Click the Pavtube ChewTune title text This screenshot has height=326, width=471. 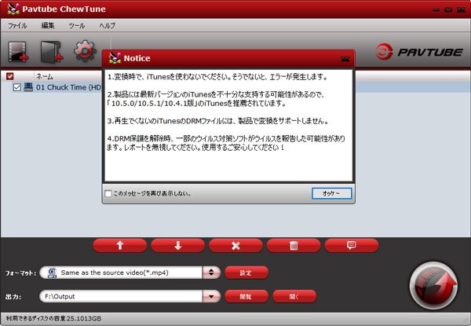64,9
